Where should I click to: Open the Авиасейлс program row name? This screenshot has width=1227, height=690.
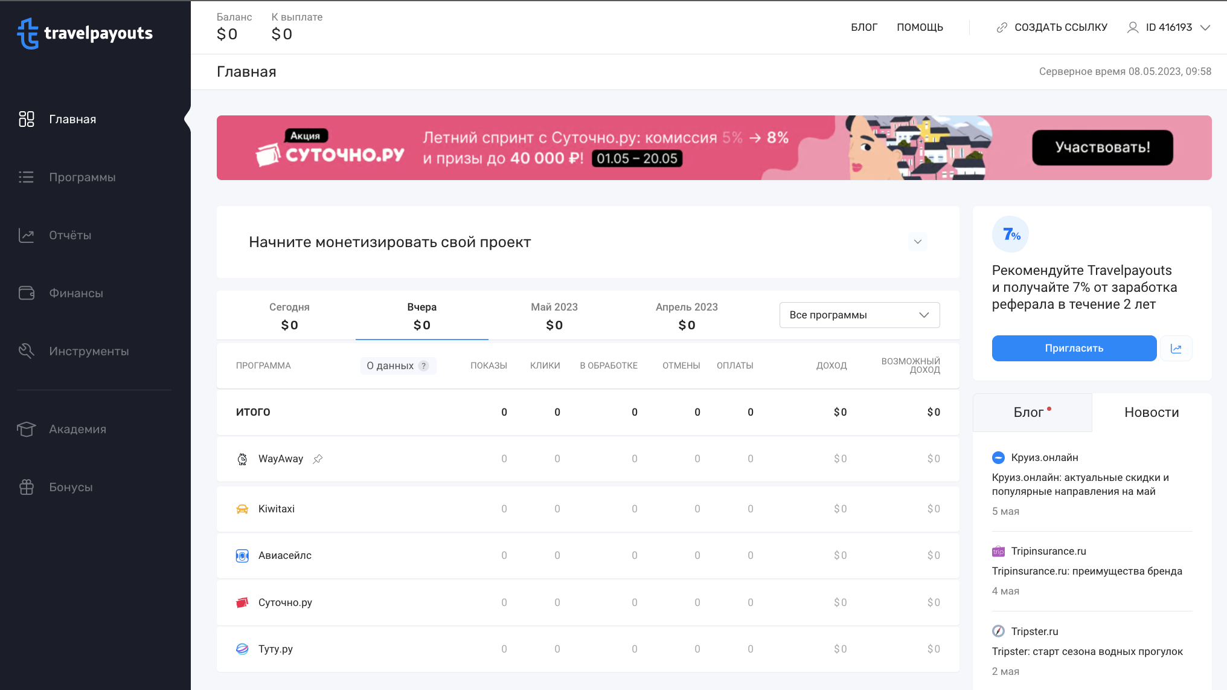[285, 556]
